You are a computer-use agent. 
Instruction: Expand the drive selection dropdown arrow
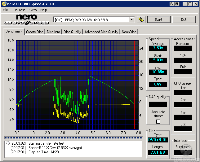[x=131, y=20]
